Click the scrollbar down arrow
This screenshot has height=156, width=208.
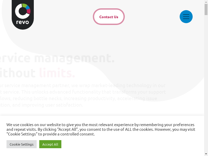[x=206, y=154]
